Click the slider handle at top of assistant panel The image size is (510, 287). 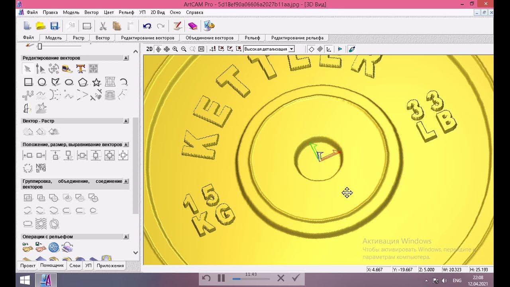[39, 47]
